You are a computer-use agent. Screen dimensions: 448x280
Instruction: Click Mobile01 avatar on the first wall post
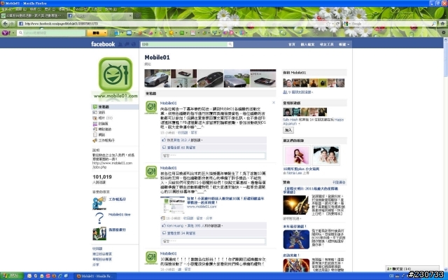pyautogui.click(x=151, y=107)
